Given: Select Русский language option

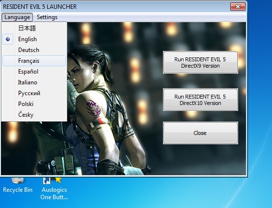Looking at the screenshot, I should pos(34,93).
